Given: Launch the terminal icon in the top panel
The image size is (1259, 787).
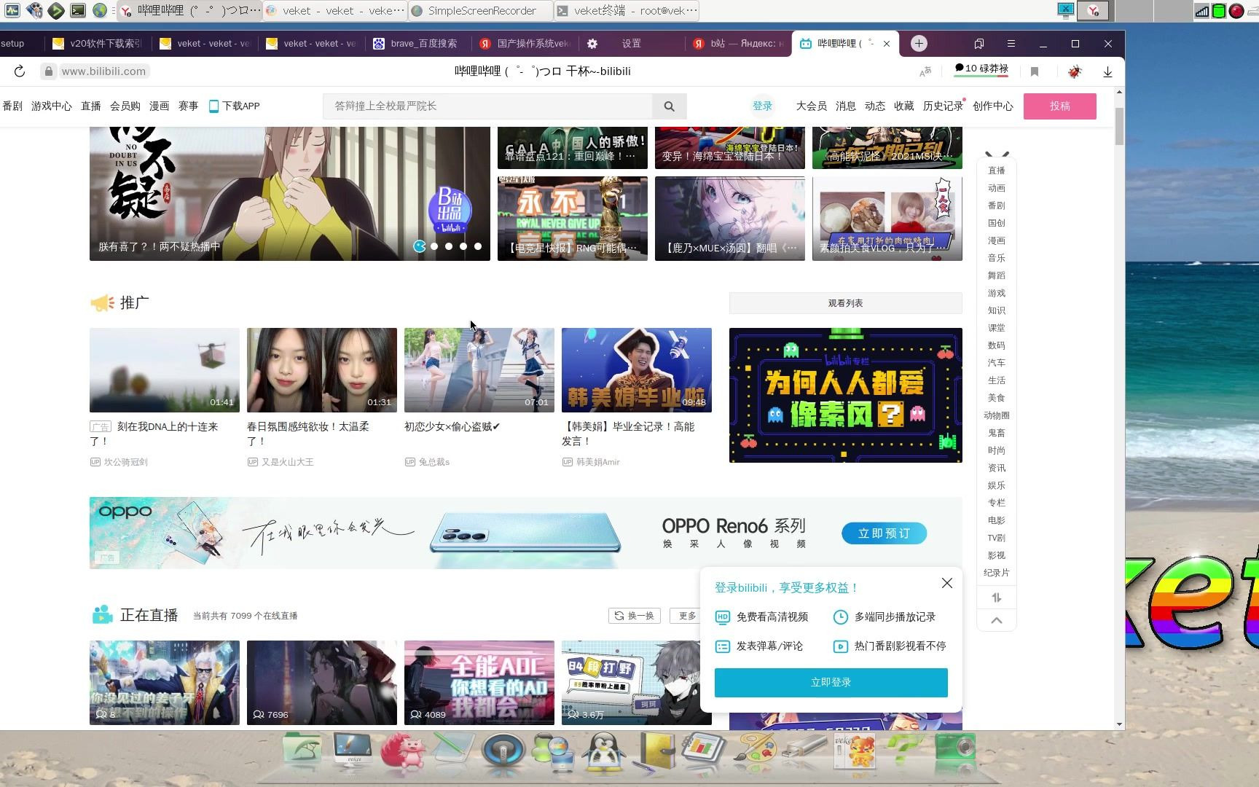Looking at the screenshot, I should pyautogui.click(x=78, y=11).
